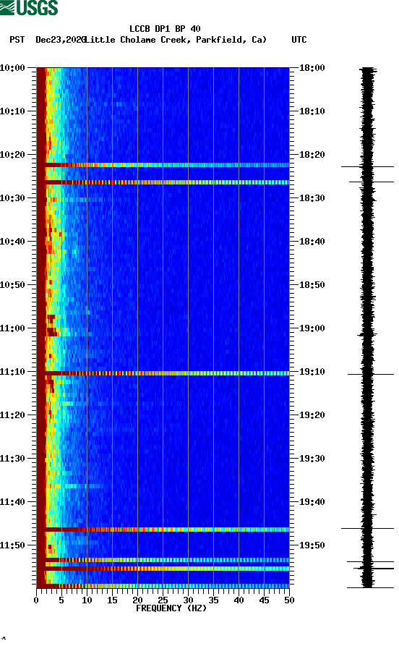The image size is (399, 646).
Task: Click the waveform spike at 19:10 UTC
Action: tap(371, 374)
